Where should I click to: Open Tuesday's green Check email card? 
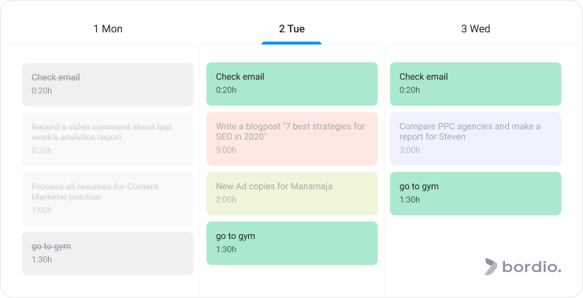pos(291,84)
